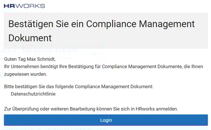
Task: Click the text 'zugewiesen wurden.'
Action: tap(26, 74)
